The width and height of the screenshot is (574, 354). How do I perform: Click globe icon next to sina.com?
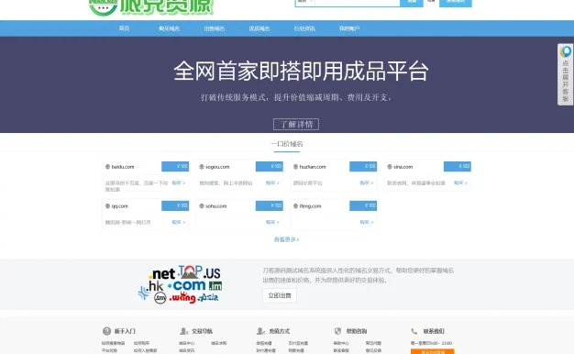coord(390,167)
